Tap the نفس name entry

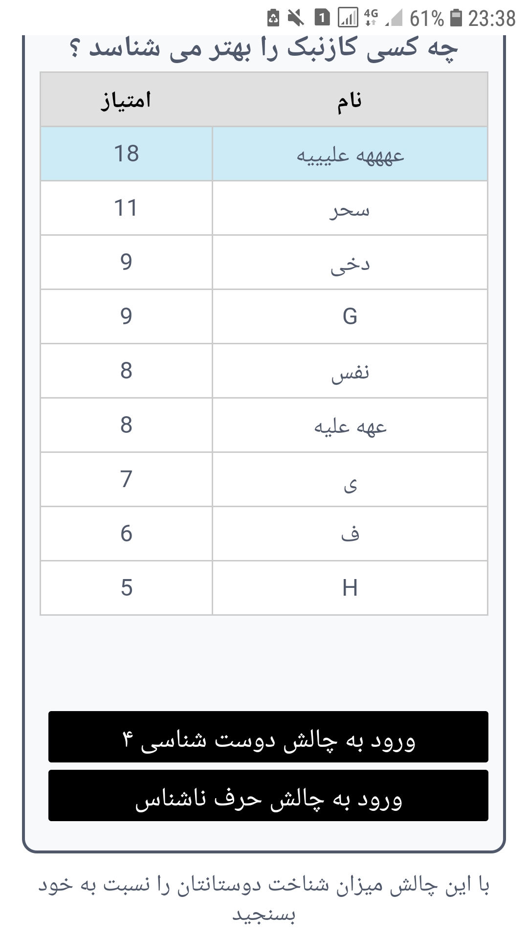(x=350, y=372)
